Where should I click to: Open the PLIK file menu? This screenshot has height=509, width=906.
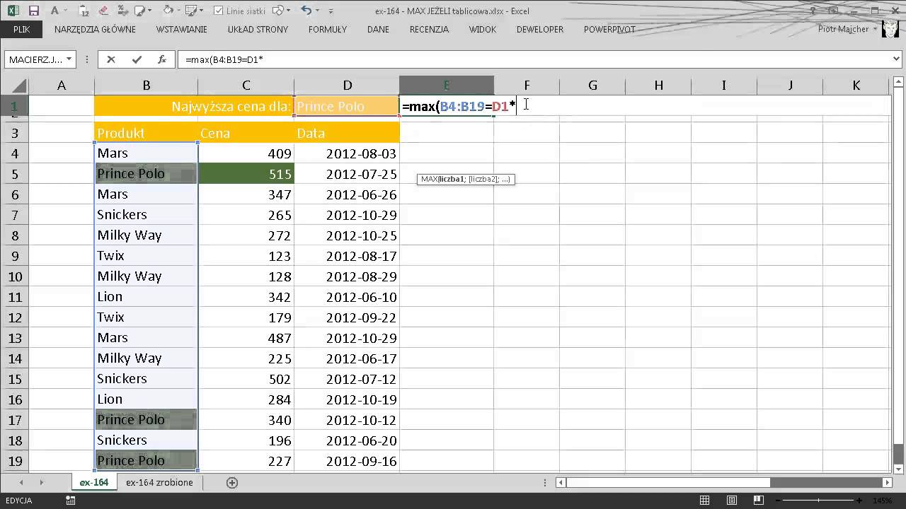point(21,30)
